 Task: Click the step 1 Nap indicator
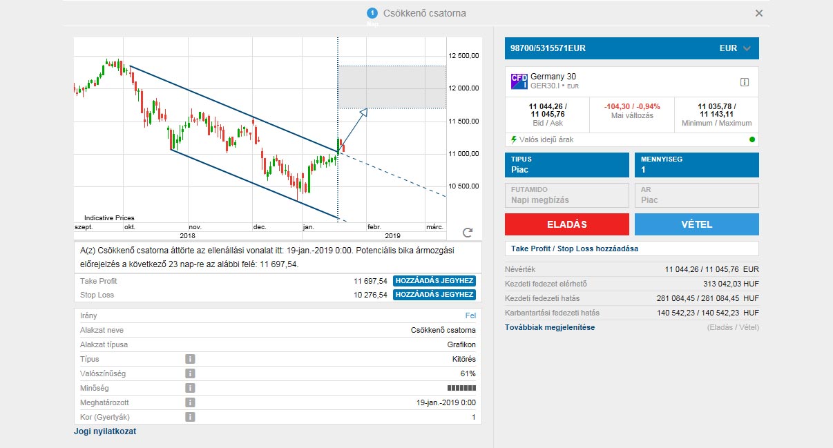pos(372,13)
